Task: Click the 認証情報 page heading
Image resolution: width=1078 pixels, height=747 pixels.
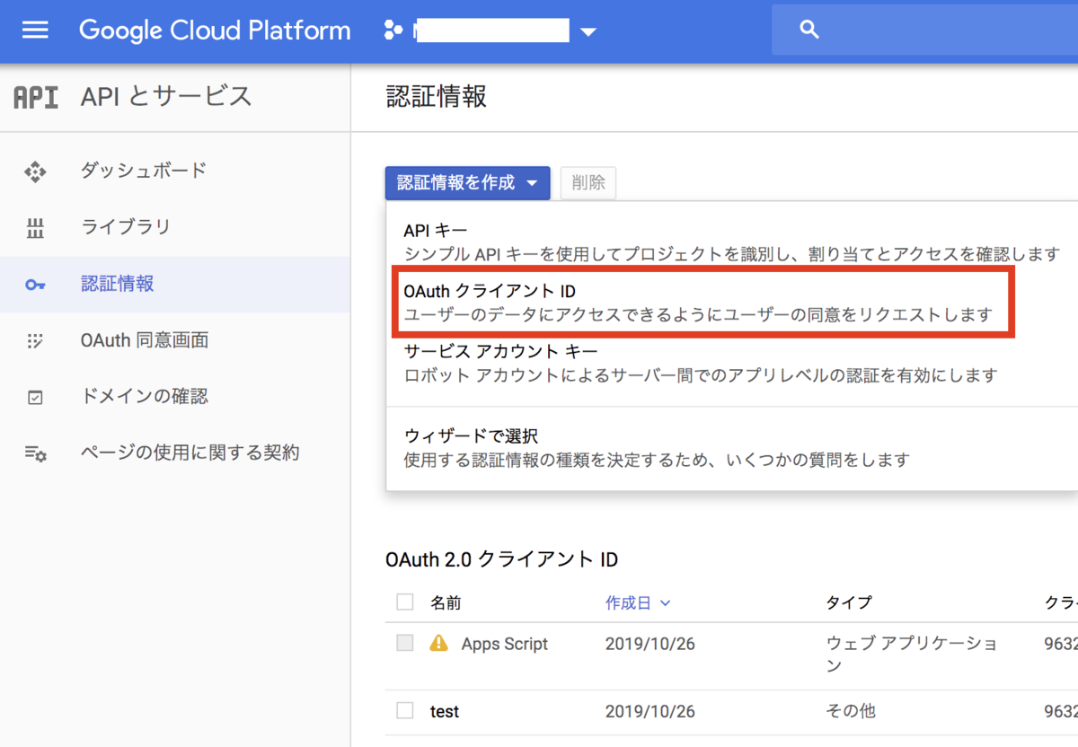Action: pyautogui.click(x=437, y=96)
